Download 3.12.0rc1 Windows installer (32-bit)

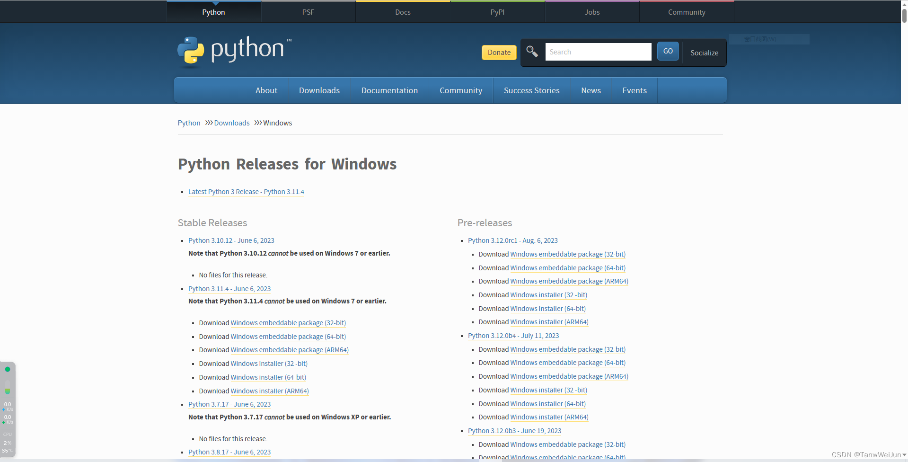pos(549,295)
